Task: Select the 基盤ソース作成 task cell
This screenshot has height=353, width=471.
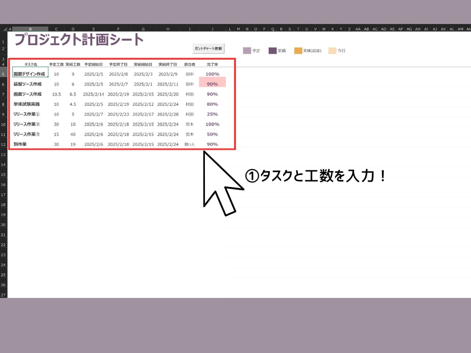Action: tap(27, 84)
